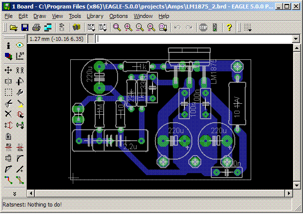Image resolution: width=303 pixels, height=215 pixels.
Task: Select the Rotate tool
Action: tap(20, 81)
